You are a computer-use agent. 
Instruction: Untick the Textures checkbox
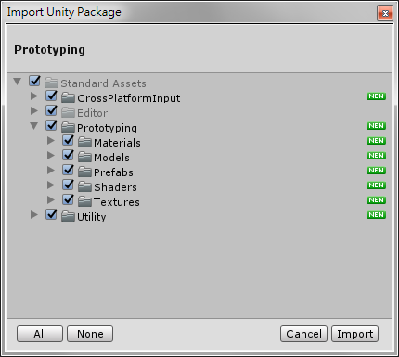pyautogui.click(x=68, y=200)
